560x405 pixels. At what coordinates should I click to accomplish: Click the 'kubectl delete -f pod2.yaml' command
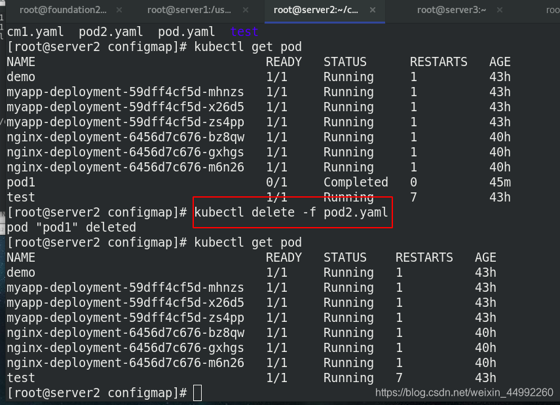[291, 212]
